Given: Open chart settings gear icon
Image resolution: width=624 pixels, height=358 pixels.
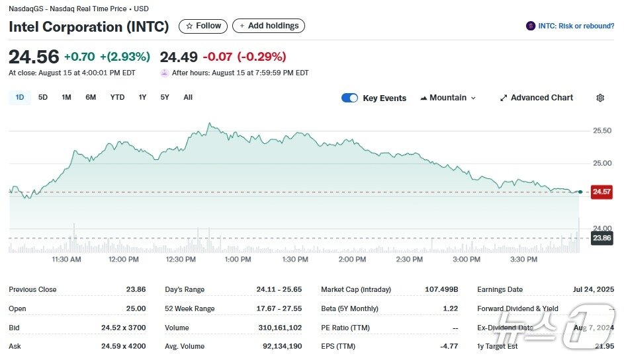Looking at the screenshot, I should pyautogui.click(x=600, y=98).
